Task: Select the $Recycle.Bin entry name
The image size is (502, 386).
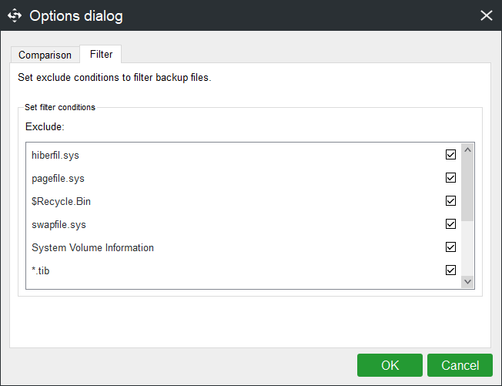Action: 62,202
